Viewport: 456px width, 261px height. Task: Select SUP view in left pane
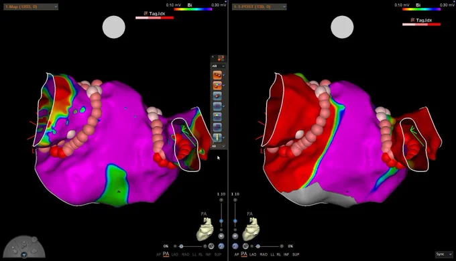218,254
